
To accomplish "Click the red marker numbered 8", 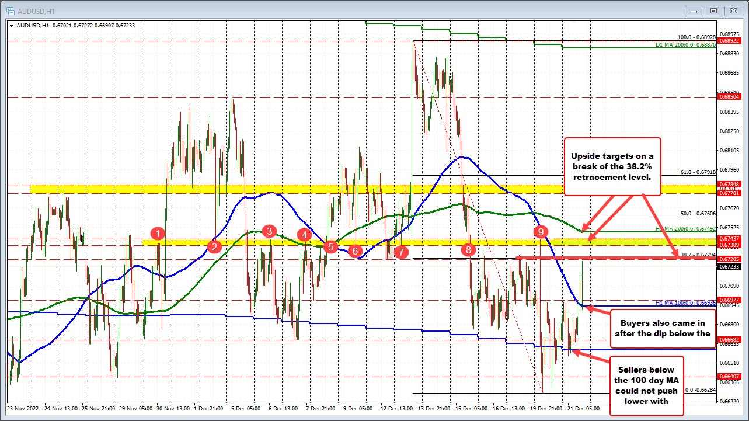I will pyautogui.click(x=468, y=250).
